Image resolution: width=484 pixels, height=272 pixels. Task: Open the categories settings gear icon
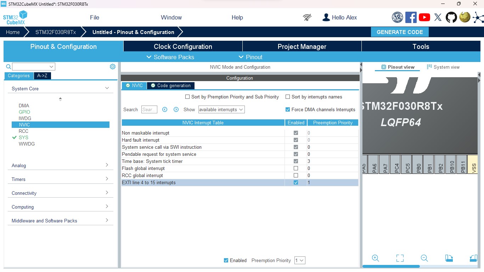[x=113, y=67]
